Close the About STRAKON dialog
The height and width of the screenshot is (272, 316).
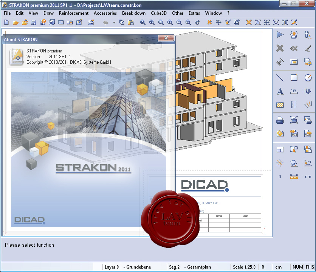[x=166, y=38]
